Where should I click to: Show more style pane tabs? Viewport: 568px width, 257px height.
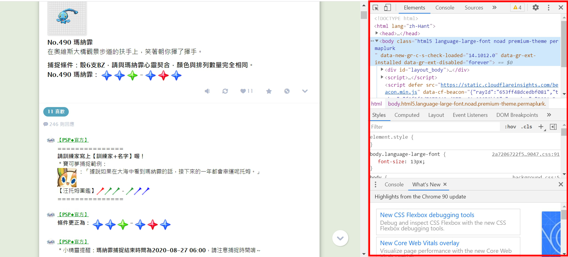tap(549, 115)
